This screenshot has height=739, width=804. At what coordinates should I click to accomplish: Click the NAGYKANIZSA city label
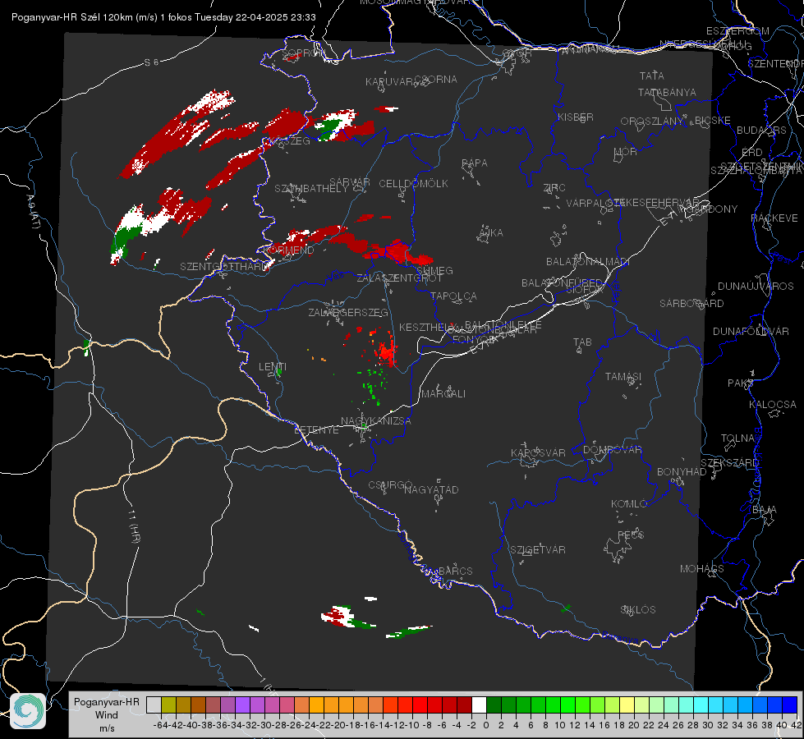(376, 421)
